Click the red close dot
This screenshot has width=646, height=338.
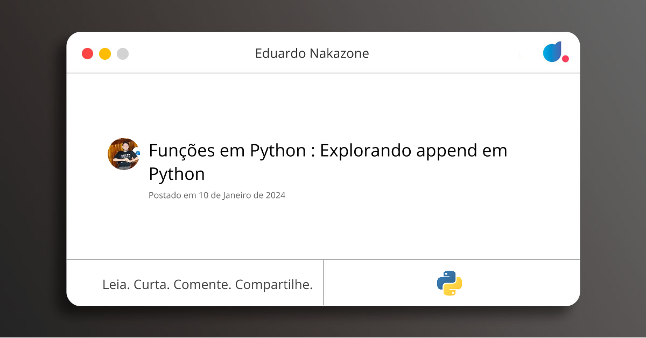87,54
